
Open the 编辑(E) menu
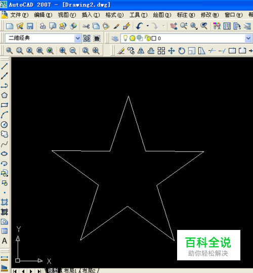point(43,15)
